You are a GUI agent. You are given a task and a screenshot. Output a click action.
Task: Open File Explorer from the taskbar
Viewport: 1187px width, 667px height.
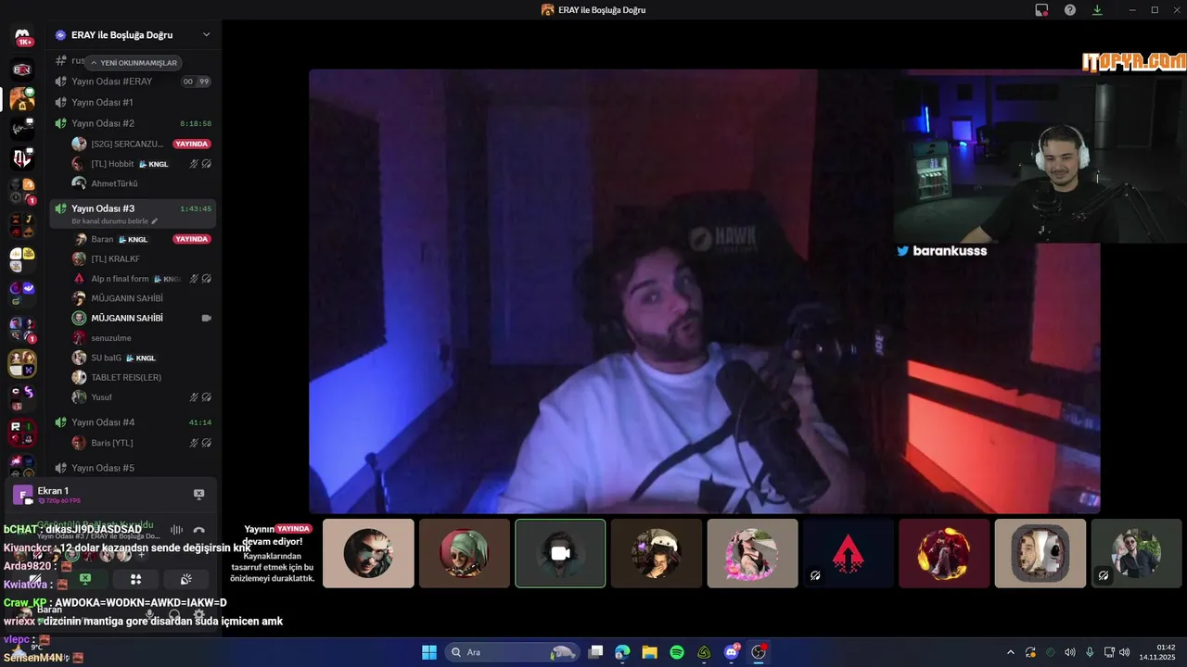click(x=649, y=652)
